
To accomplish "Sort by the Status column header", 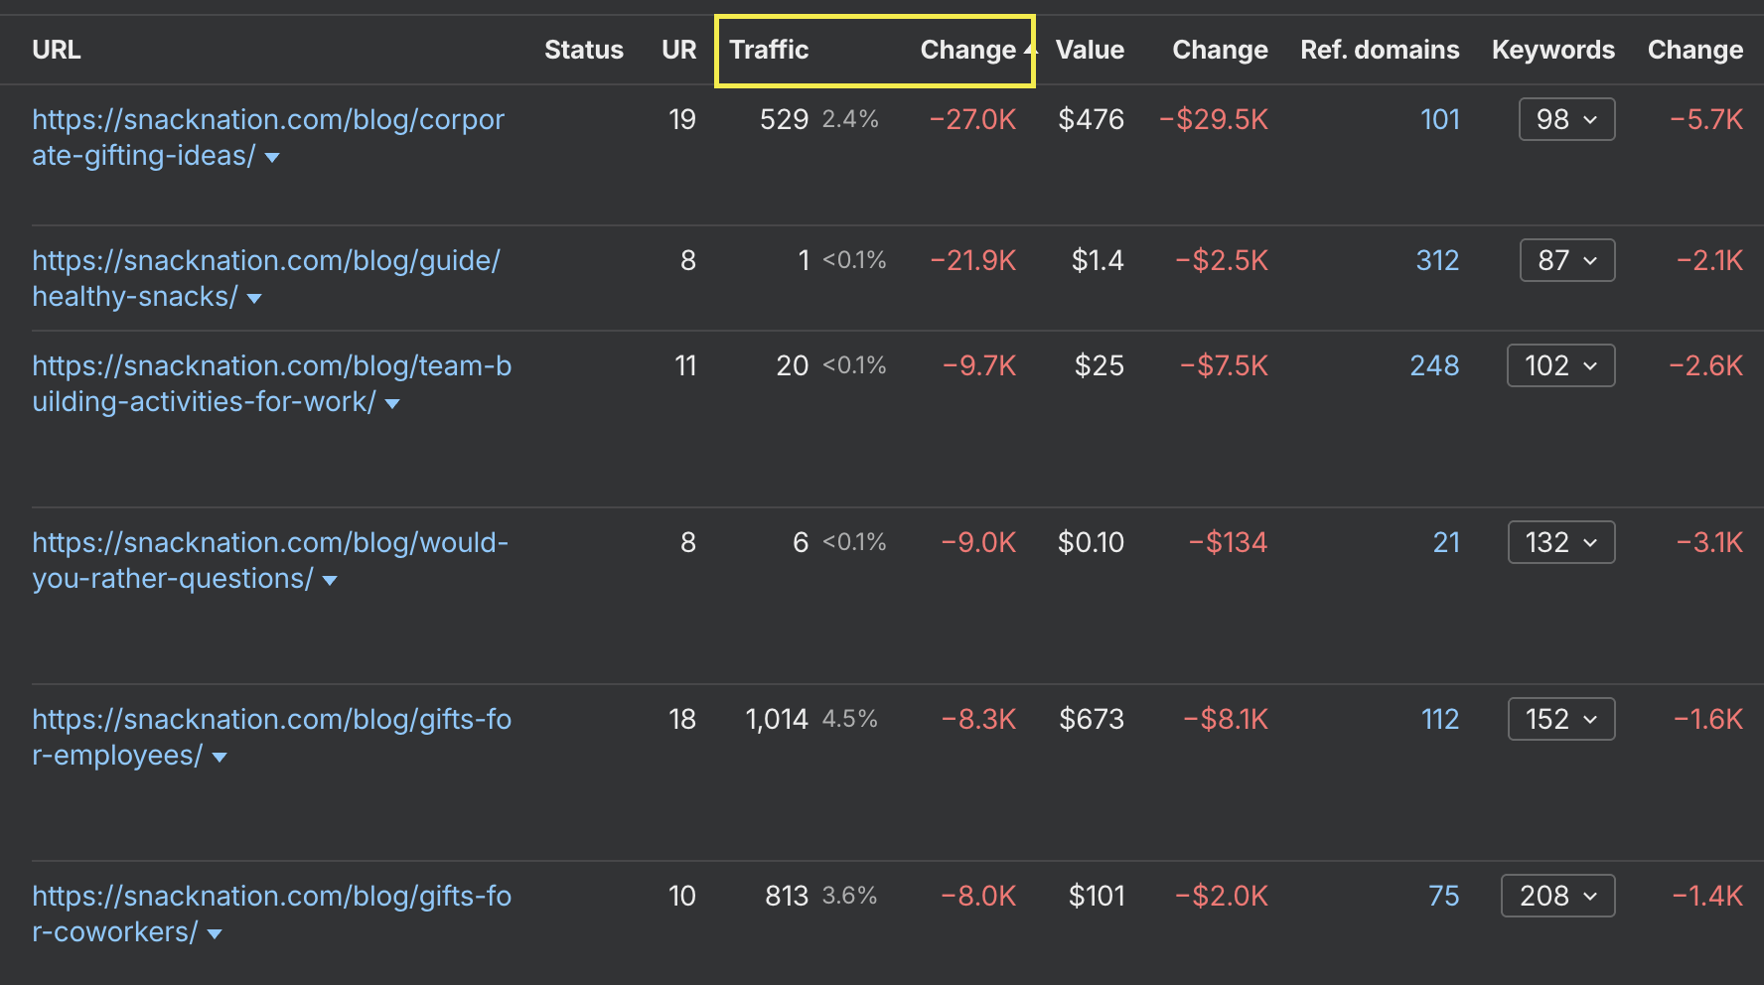I will pos(584,50).
